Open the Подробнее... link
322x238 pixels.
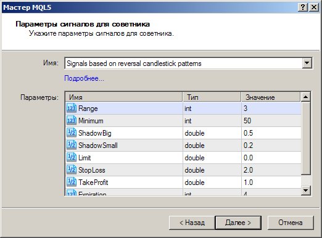click(x=84, y=78)
